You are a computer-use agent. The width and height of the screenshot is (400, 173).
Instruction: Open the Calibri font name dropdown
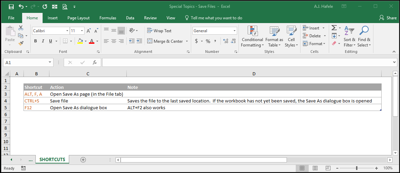tap(67, 31)
